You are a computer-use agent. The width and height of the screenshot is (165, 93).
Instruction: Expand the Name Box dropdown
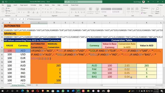[10, 19]
